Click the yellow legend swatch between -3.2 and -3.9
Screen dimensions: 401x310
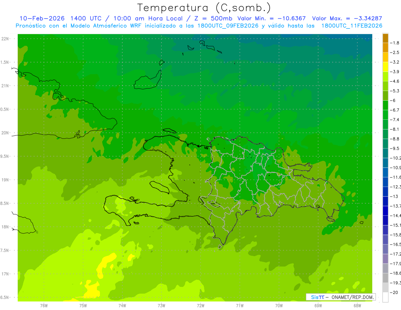click(x=385, y=67)
